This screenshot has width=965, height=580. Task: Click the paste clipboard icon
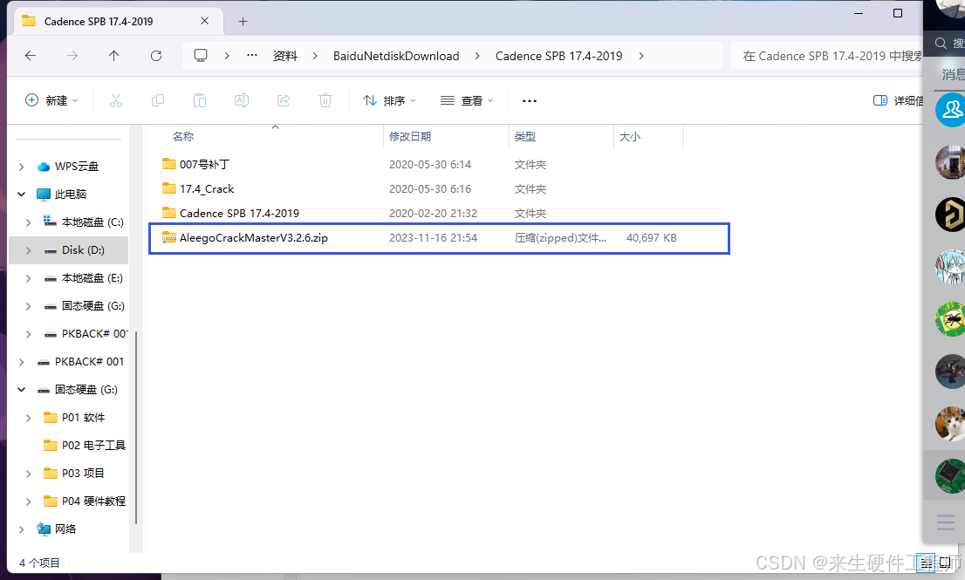[x=200, y=100]
